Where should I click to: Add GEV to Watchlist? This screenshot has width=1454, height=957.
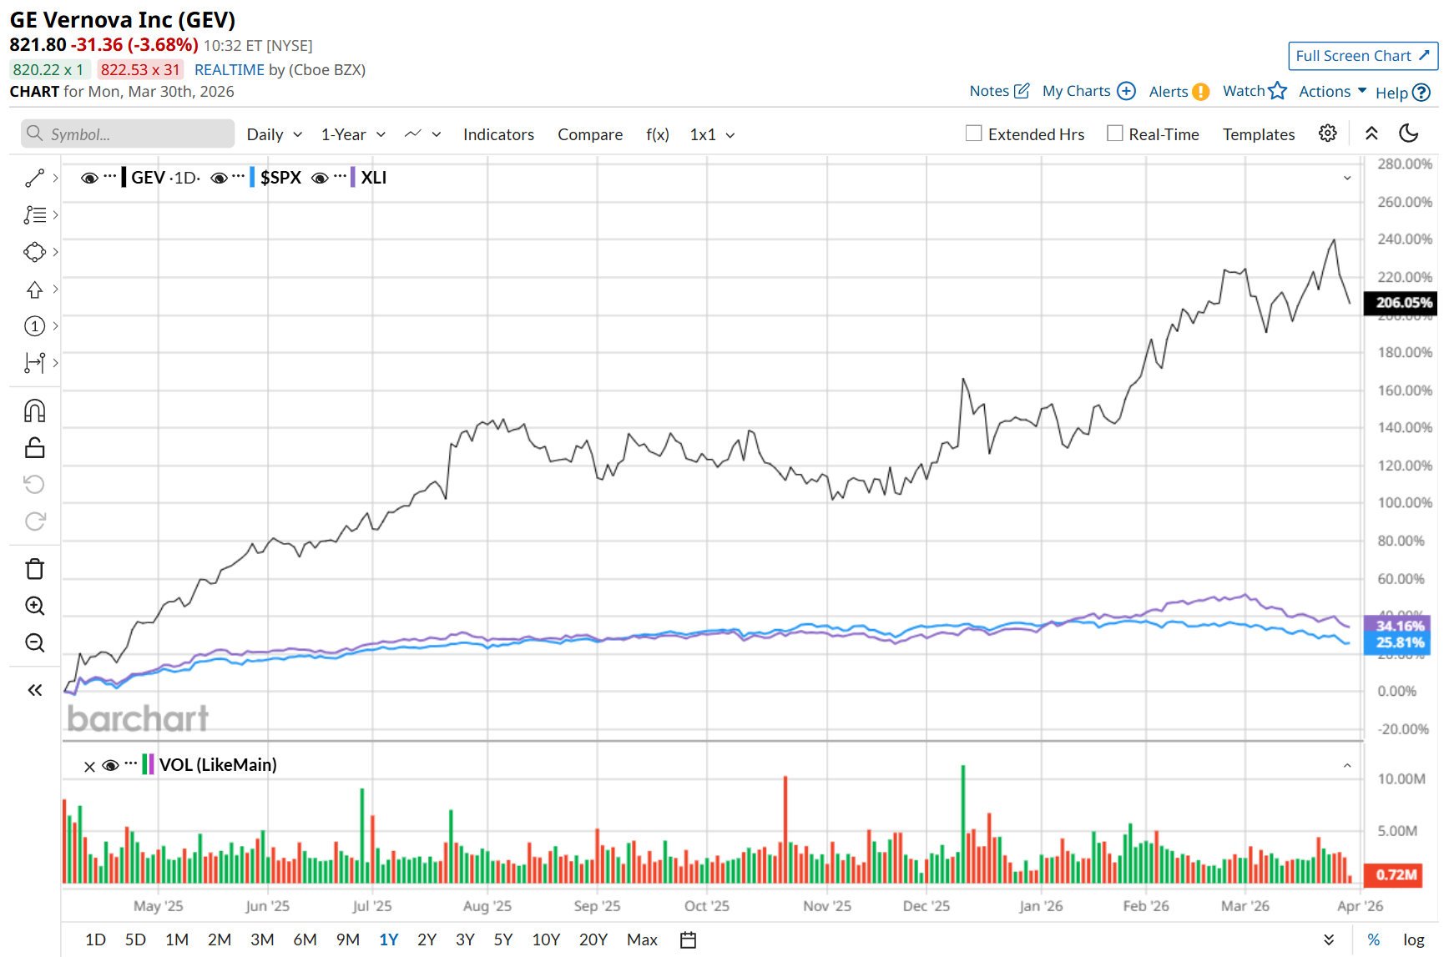coord(1255,91)
